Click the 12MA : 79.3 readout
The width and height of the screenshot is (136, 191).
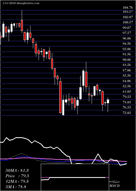click(17, 181)
